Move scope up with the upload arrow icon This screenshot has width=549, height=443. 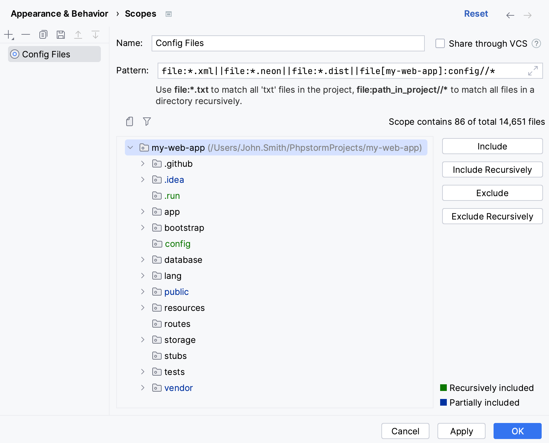[78, 34]
